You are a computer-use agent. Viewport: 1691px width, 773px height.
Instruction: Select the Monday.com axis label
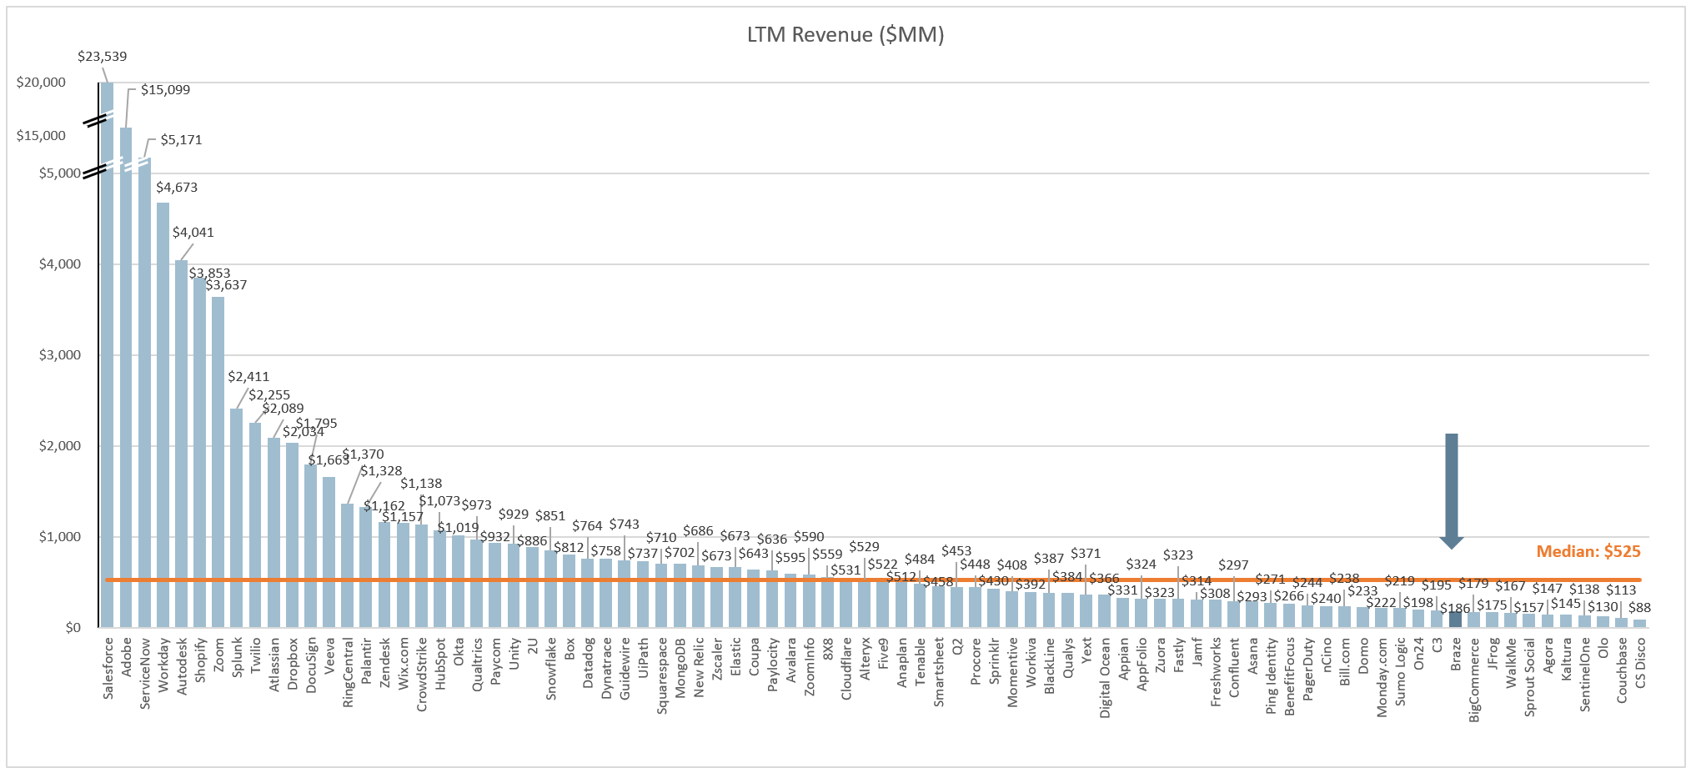coord(1382,677)
